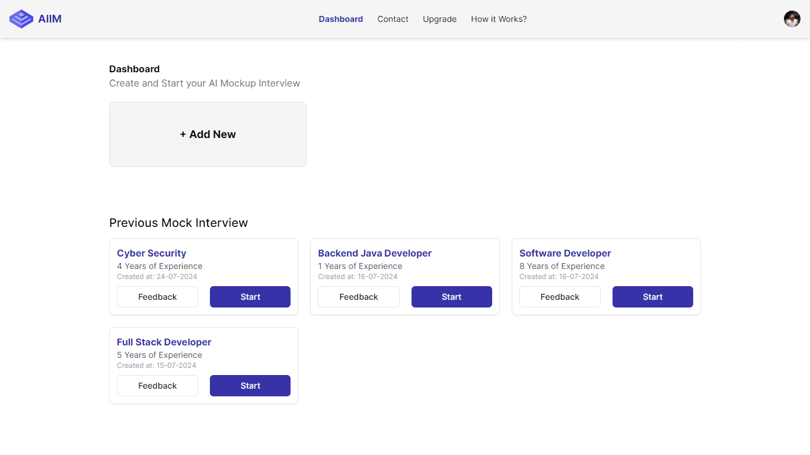Viewport: 810px width, 455px height.
Task: Open the user profile avatar
Action: (x=792, y=19)
